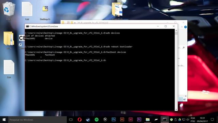Viewport: 218px width, 123px height.
Task: Click the USB safely remove tray icon
Action: tap(175, 120)
